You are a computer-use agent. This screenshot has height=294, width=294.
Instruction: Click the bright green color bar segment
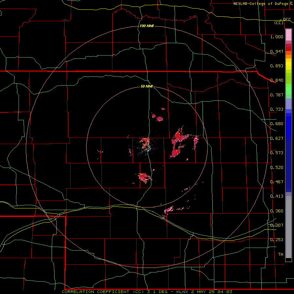tap(288, 89)
